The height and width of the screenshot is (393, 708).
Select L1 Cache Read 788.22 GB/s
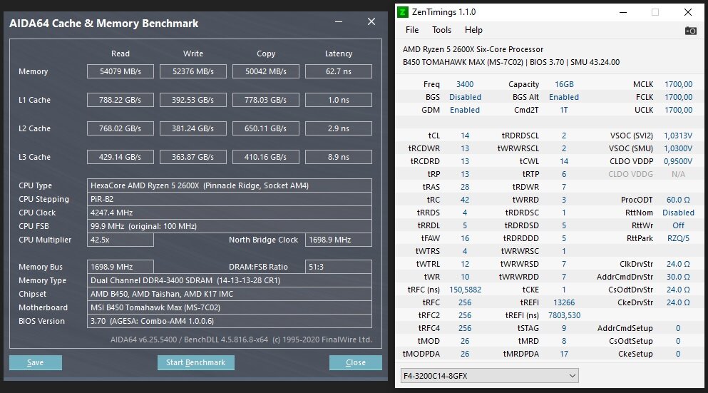coord(120,100)
